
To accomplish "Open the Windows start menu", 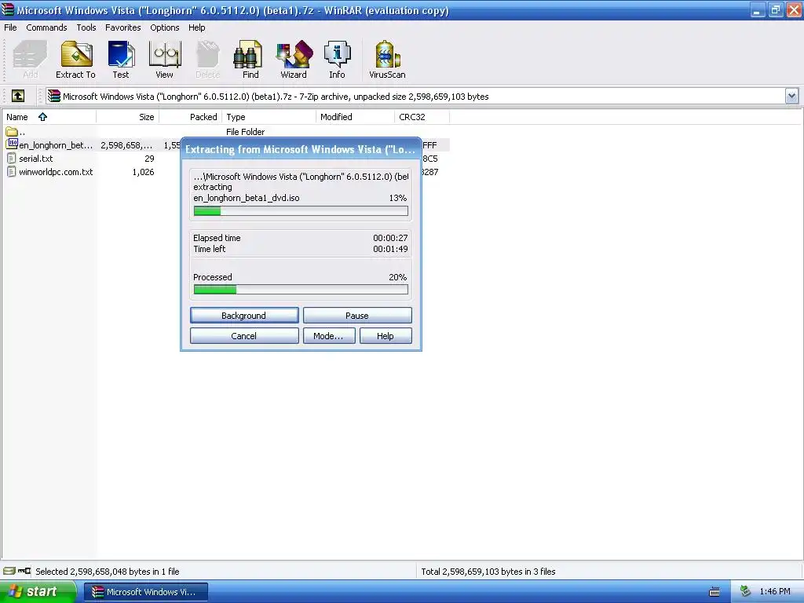I will point(38,592).
